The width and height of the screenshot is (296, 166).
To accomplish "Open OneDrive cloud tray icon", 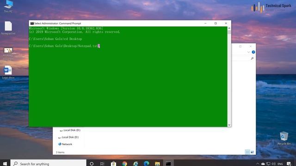I will point(263,164).
